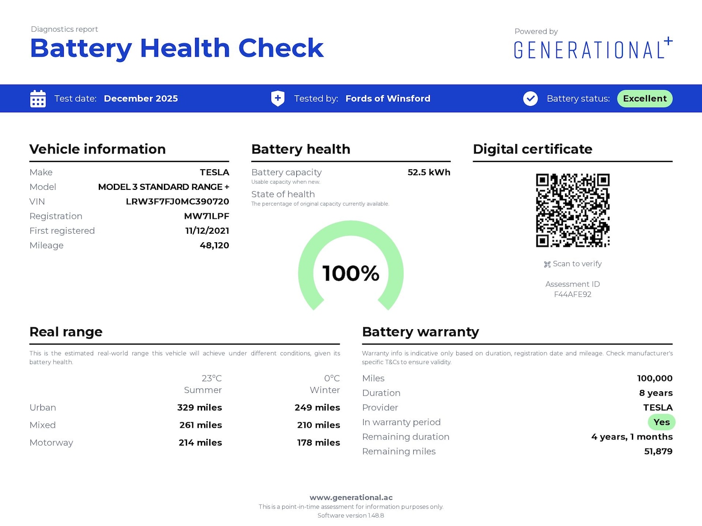Viewport: 702px width, 526px height.
Task: Click the 52.5 kWh battery capacity value
Action: coord(429,172)
